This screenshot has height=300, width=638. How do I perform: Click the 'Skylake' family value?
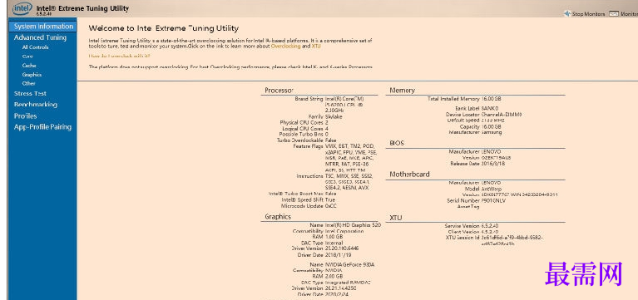coord(334,116)
